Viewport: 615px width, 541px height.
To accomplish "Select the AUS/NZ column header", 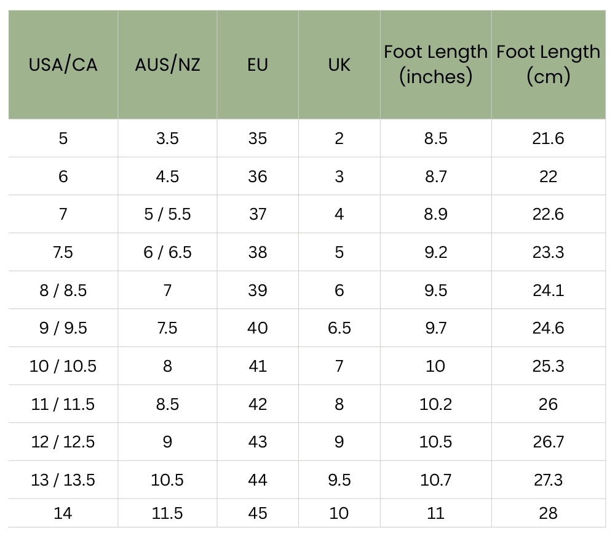I will 167,65.
